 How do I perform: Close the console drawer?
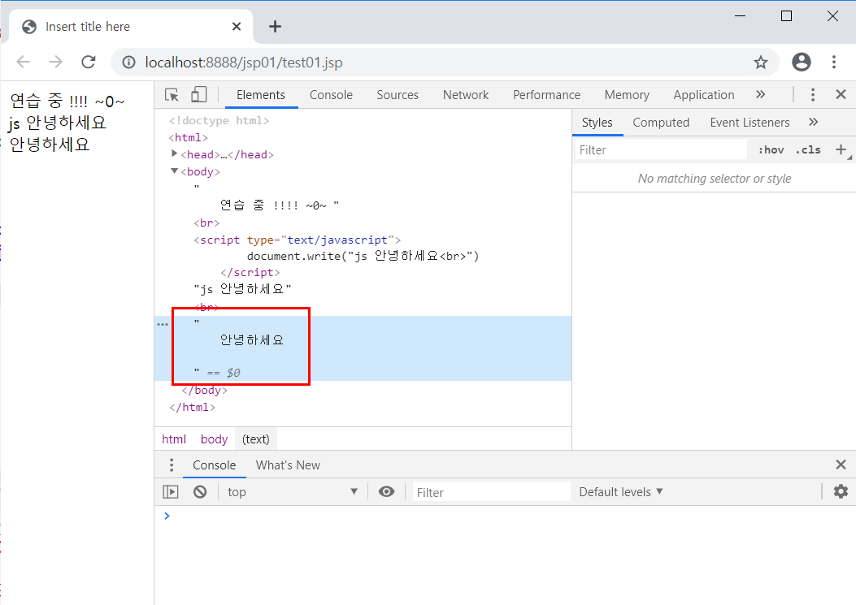841,465
